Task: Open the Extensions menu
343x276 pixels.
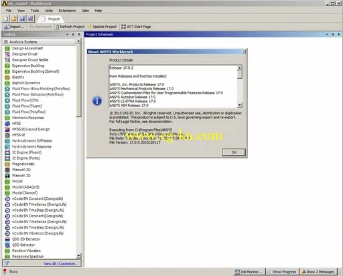Action: click(67, 11)
